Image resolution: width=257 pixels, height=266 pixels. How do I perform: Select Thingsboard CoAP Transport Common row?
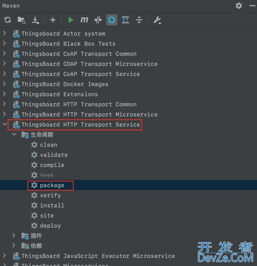coord(128,54)
